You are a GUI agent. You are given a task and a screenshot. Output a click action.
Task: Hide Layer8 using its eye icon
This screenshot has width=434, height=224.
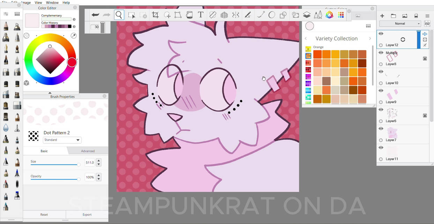pos(381,53)
